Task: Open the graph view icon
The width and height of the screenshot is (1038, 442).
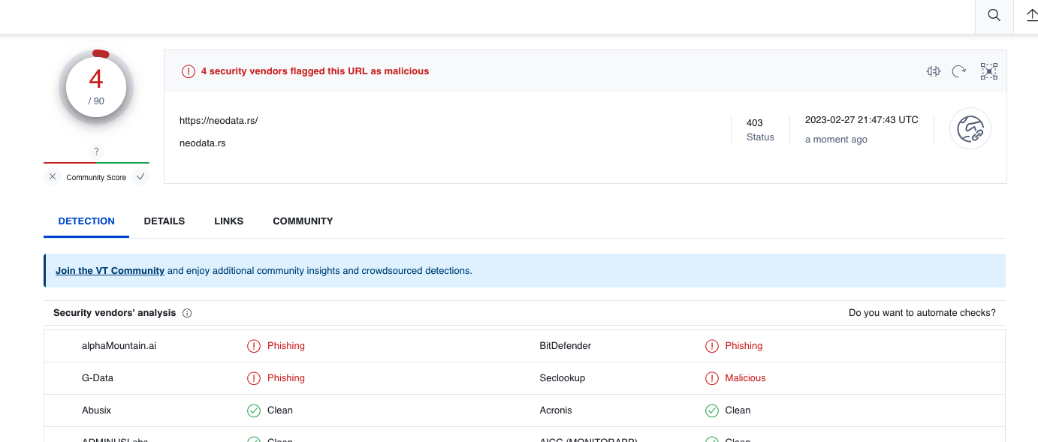Action: click(989, 71)
